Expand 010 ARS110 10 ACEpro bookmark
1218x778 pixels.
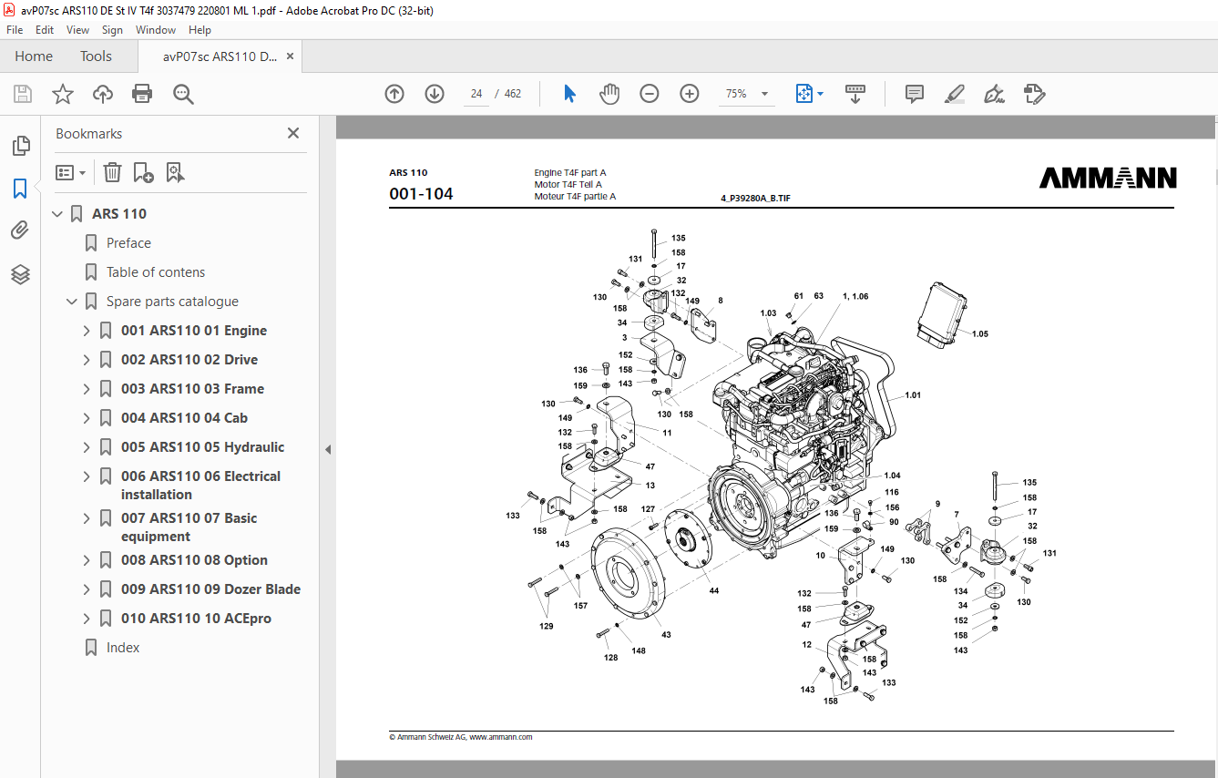pyautogui.click(x=87, y=619)
